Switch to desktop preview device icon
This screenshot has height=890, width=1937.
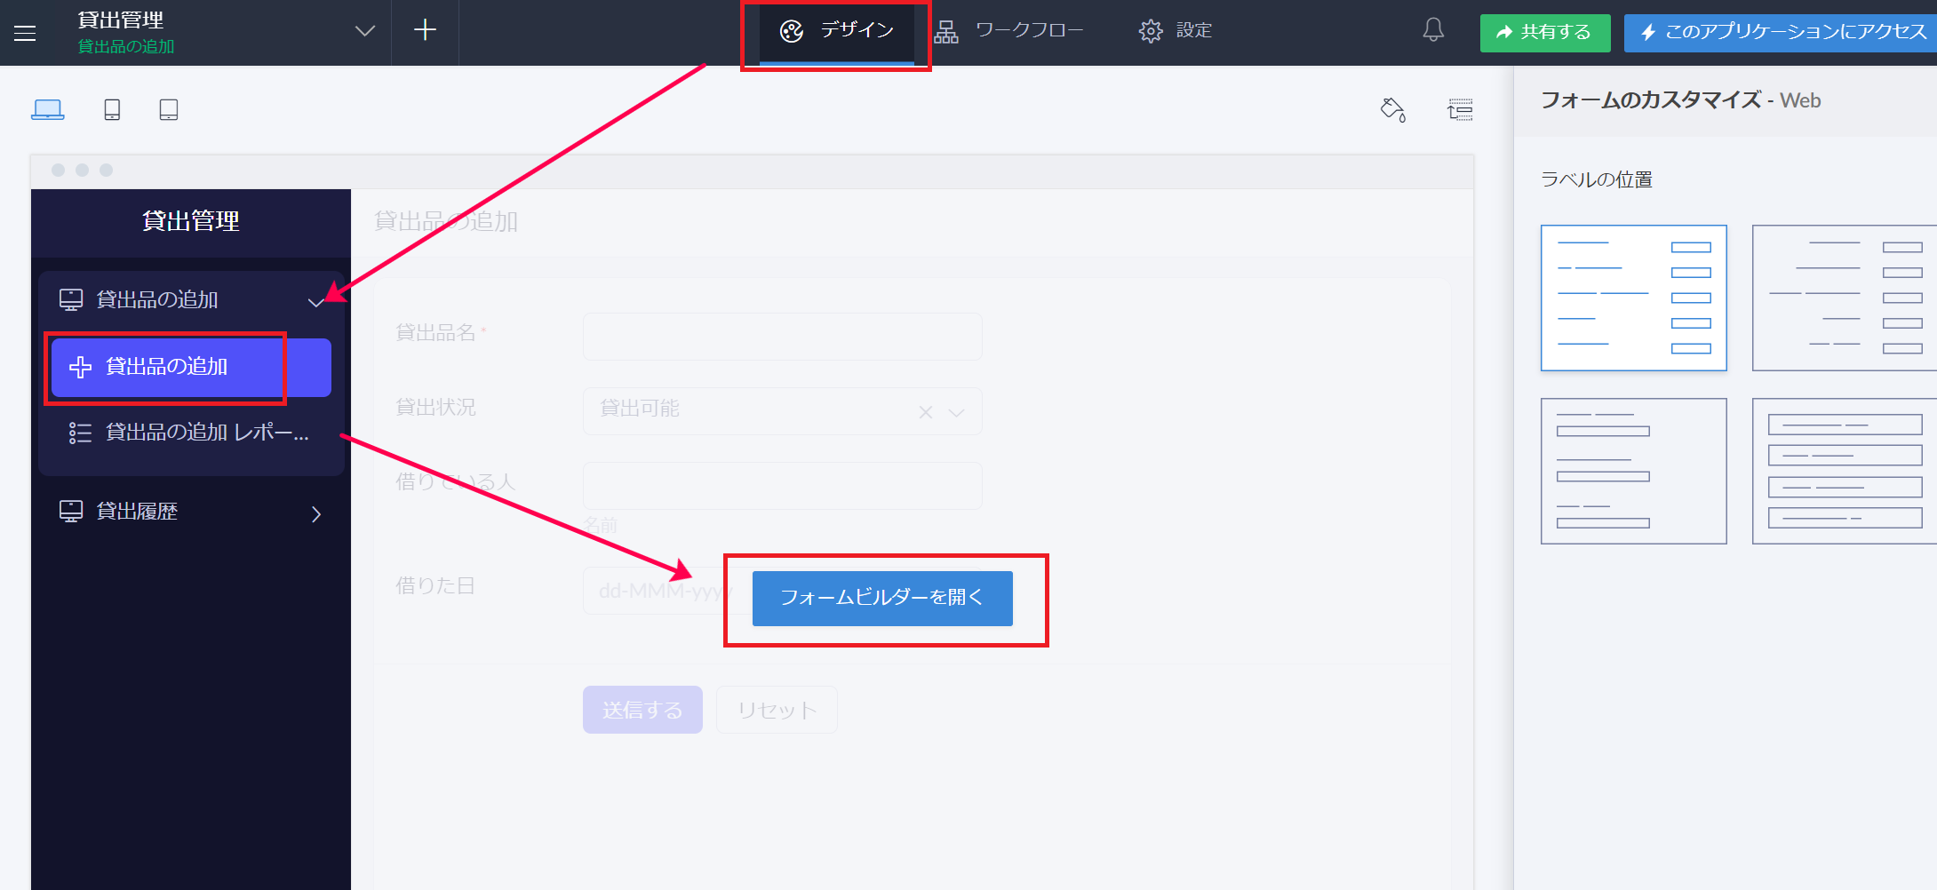click(x=47, y=109)
